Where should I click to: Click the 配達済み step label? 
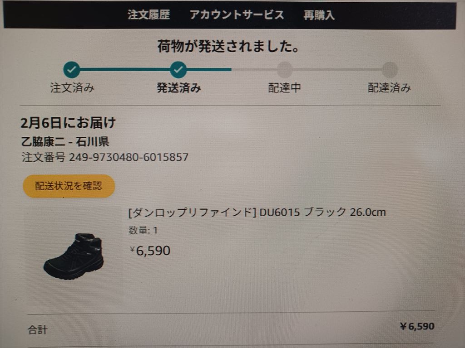(x=389, y=88)
